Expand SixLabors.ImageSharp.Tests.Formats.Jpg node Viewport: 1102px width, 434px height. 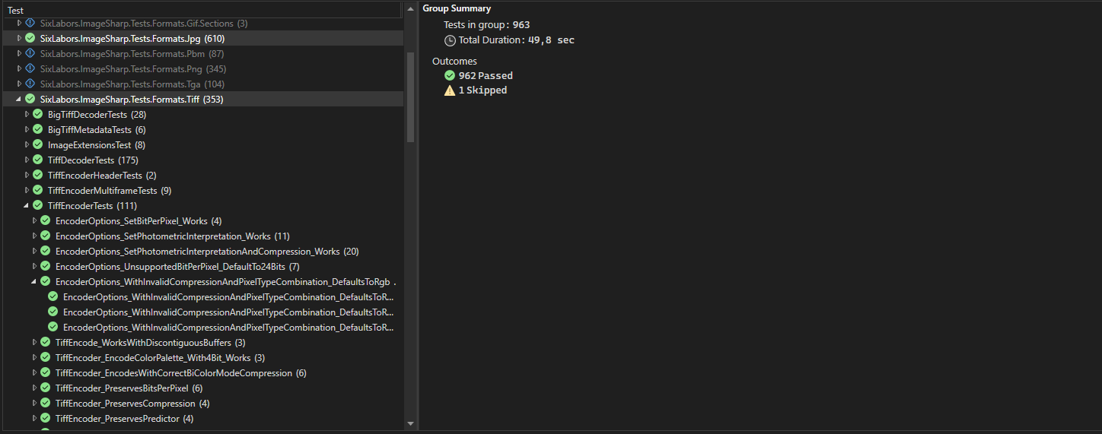pos(19,38)
